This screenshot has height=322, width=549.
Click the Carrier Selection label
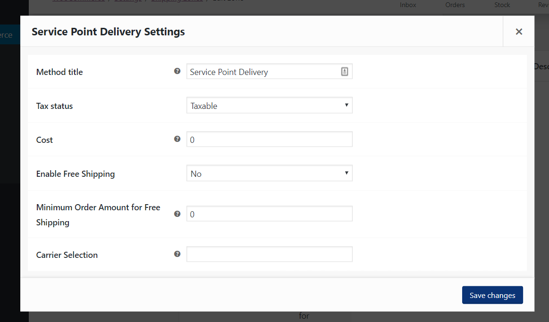(x=67, y=255)
